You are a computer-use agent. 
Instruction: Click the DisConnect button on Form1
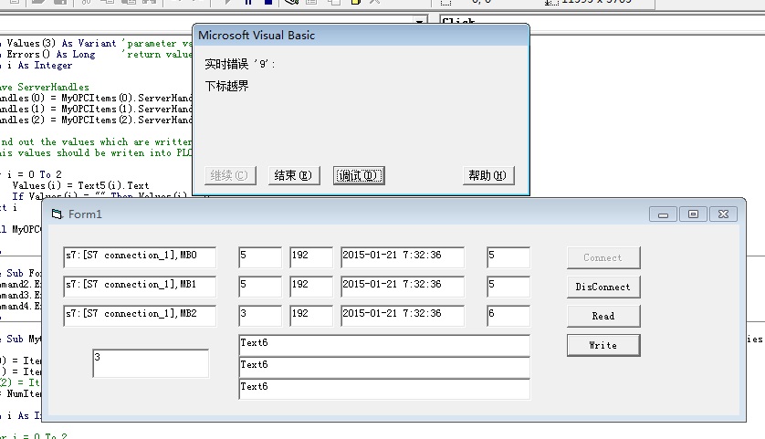[x=603, y=287]
